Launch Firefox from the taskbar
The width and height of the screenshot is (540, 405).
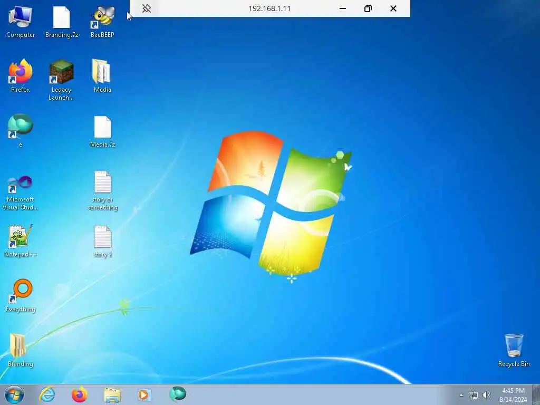coord(80,394)
